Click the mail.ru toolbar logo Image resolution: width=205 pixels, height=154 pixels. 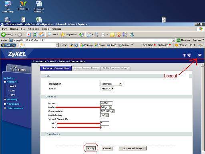[8, 45]
